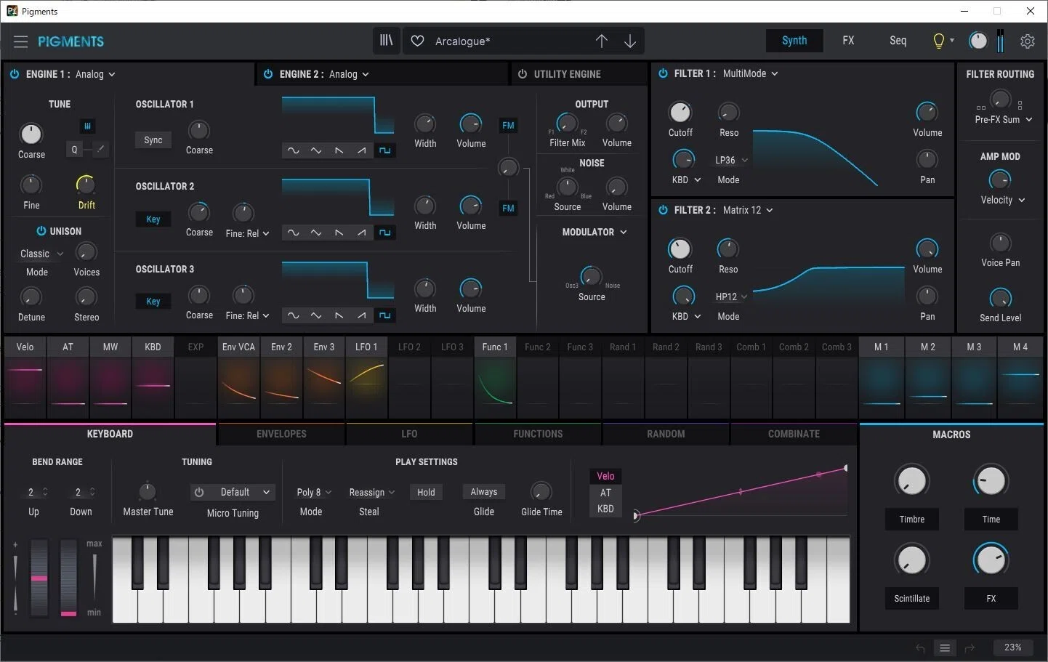Click the Drift knob
This screenshot has width=1048, height=662.
tap(86, 185)
